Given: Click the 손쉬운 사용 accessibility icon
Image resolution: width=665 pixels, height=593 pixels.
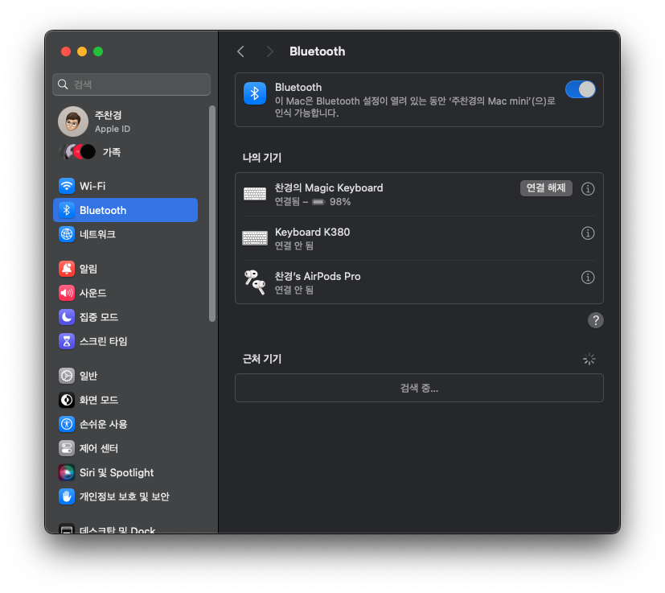Looking at the screenshot, I should (67, 424).
